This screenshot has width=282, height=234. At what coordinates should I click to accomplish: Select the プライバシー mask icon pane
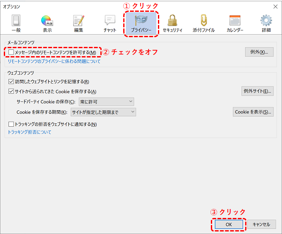pos(141,24)
